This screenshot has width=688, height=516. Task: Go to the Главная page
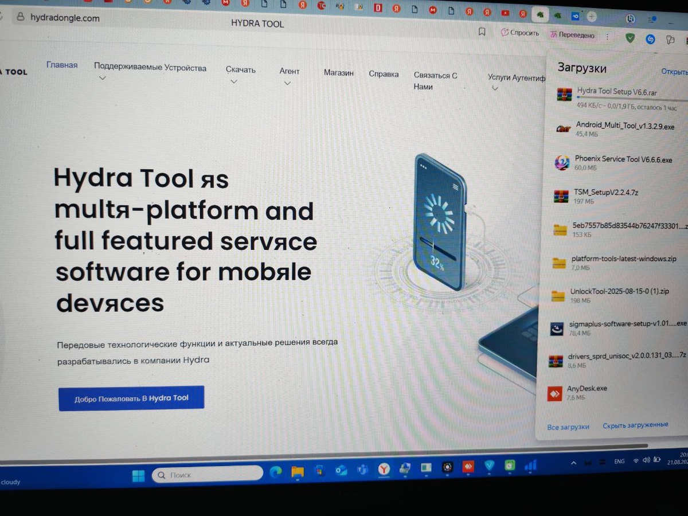coord(62,65)
